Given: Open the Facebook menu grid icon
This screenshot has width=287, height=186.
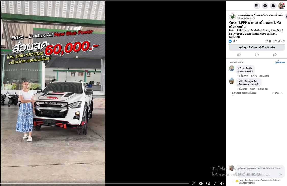Looking at the screenshot, I should click(x=257, y=6).
